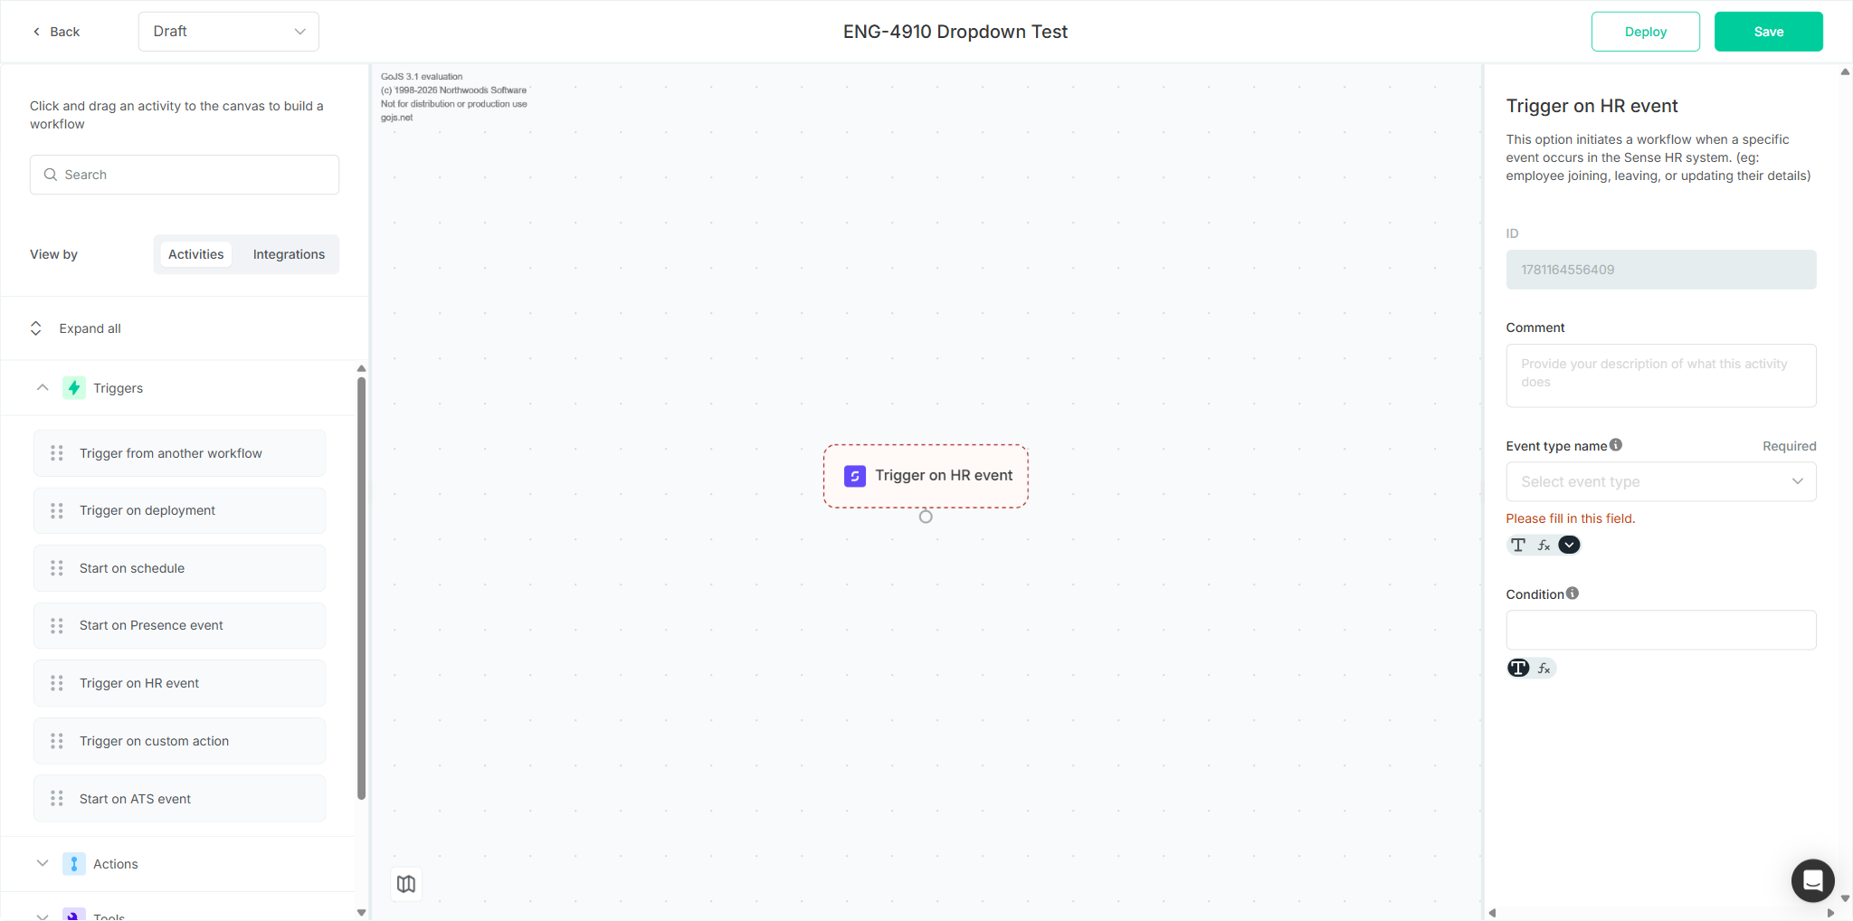Click the purple icon on the HR event node
Viewport: 1853px width, 921px height.
pyautogui.click(x=855, y=476)
